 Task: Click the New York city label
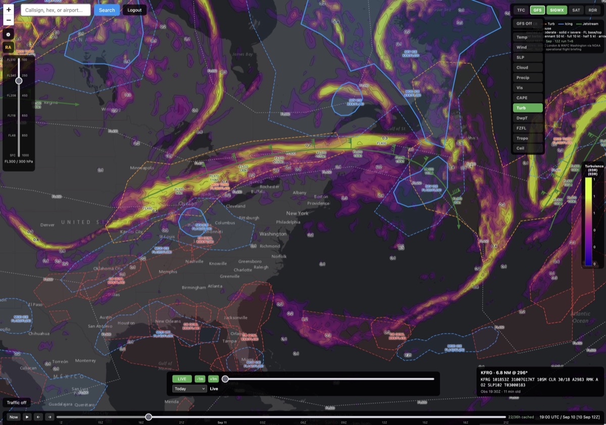(297, 214)
